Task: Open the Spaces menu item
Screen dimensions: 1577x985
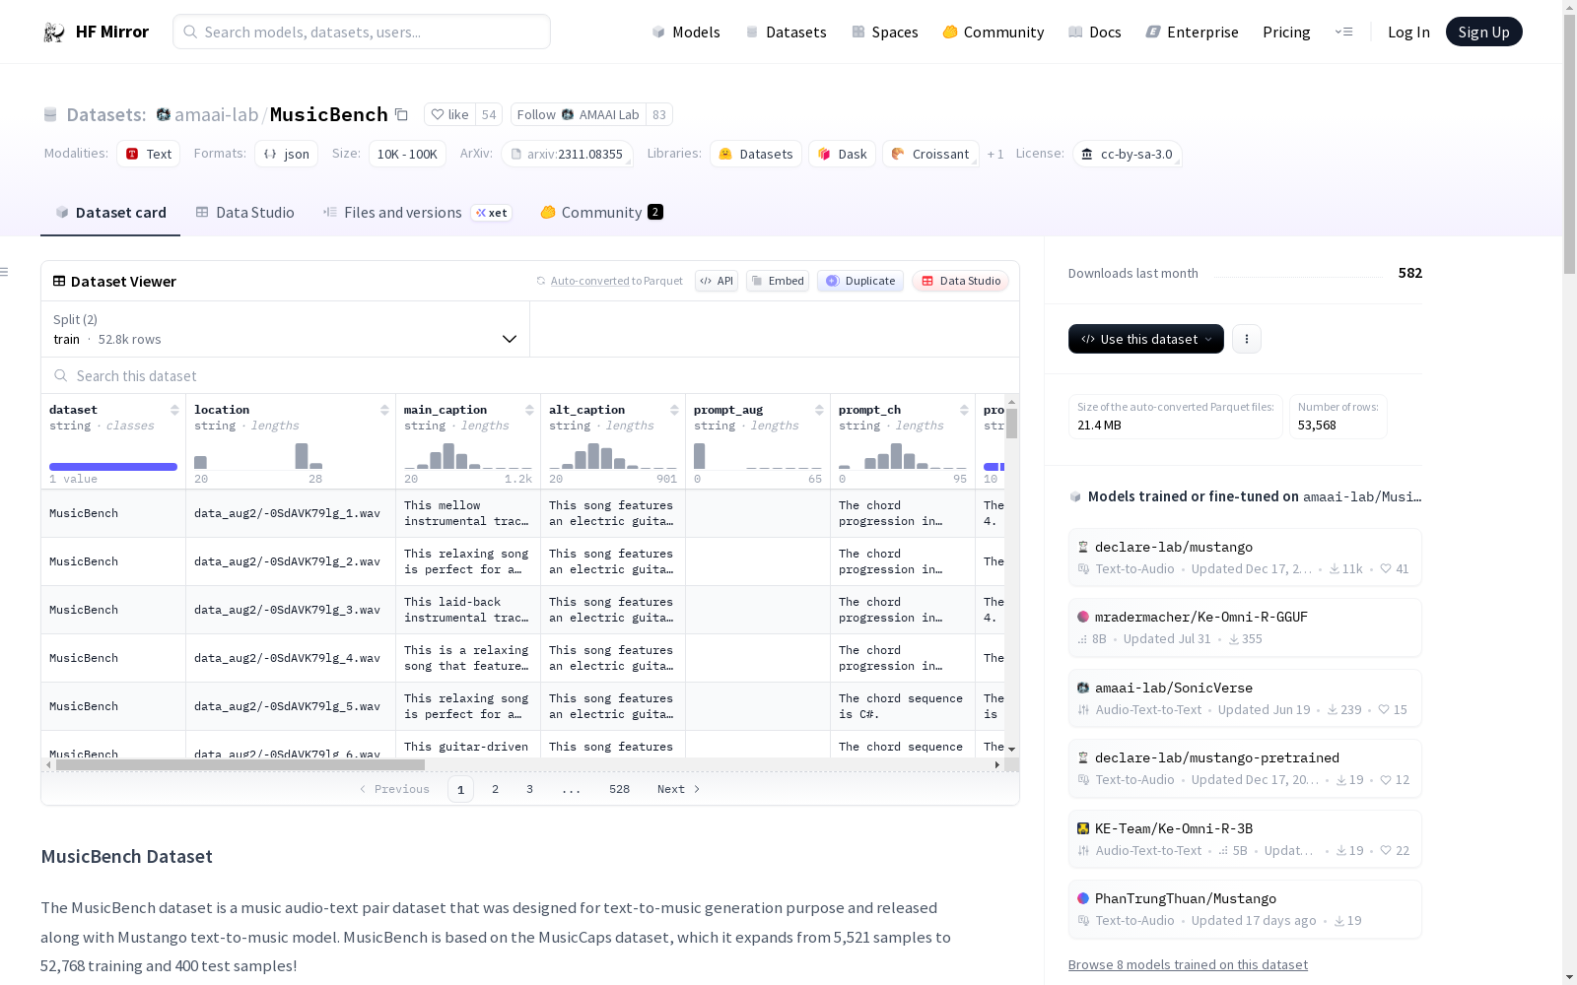Action: click(885, 32)
